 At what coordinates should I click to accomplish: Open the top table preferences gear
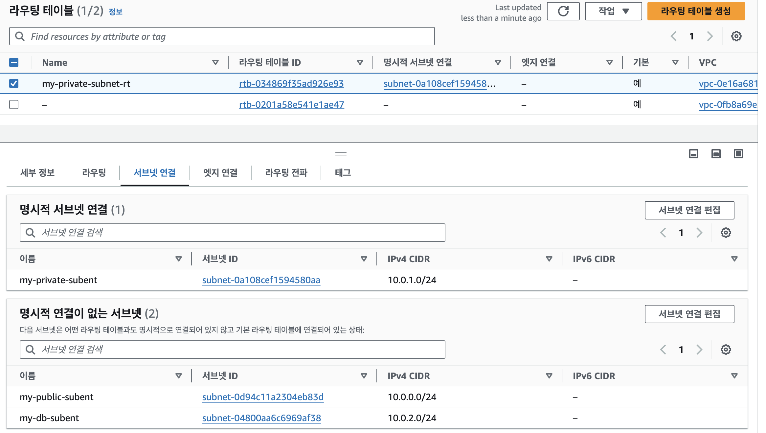736,36
